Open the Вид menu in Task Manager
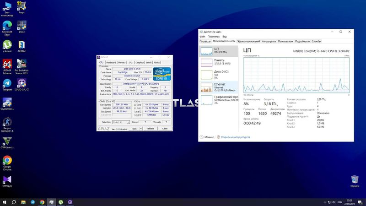Image resolution: width=366 pixels, height=206 pixels. 224,37
